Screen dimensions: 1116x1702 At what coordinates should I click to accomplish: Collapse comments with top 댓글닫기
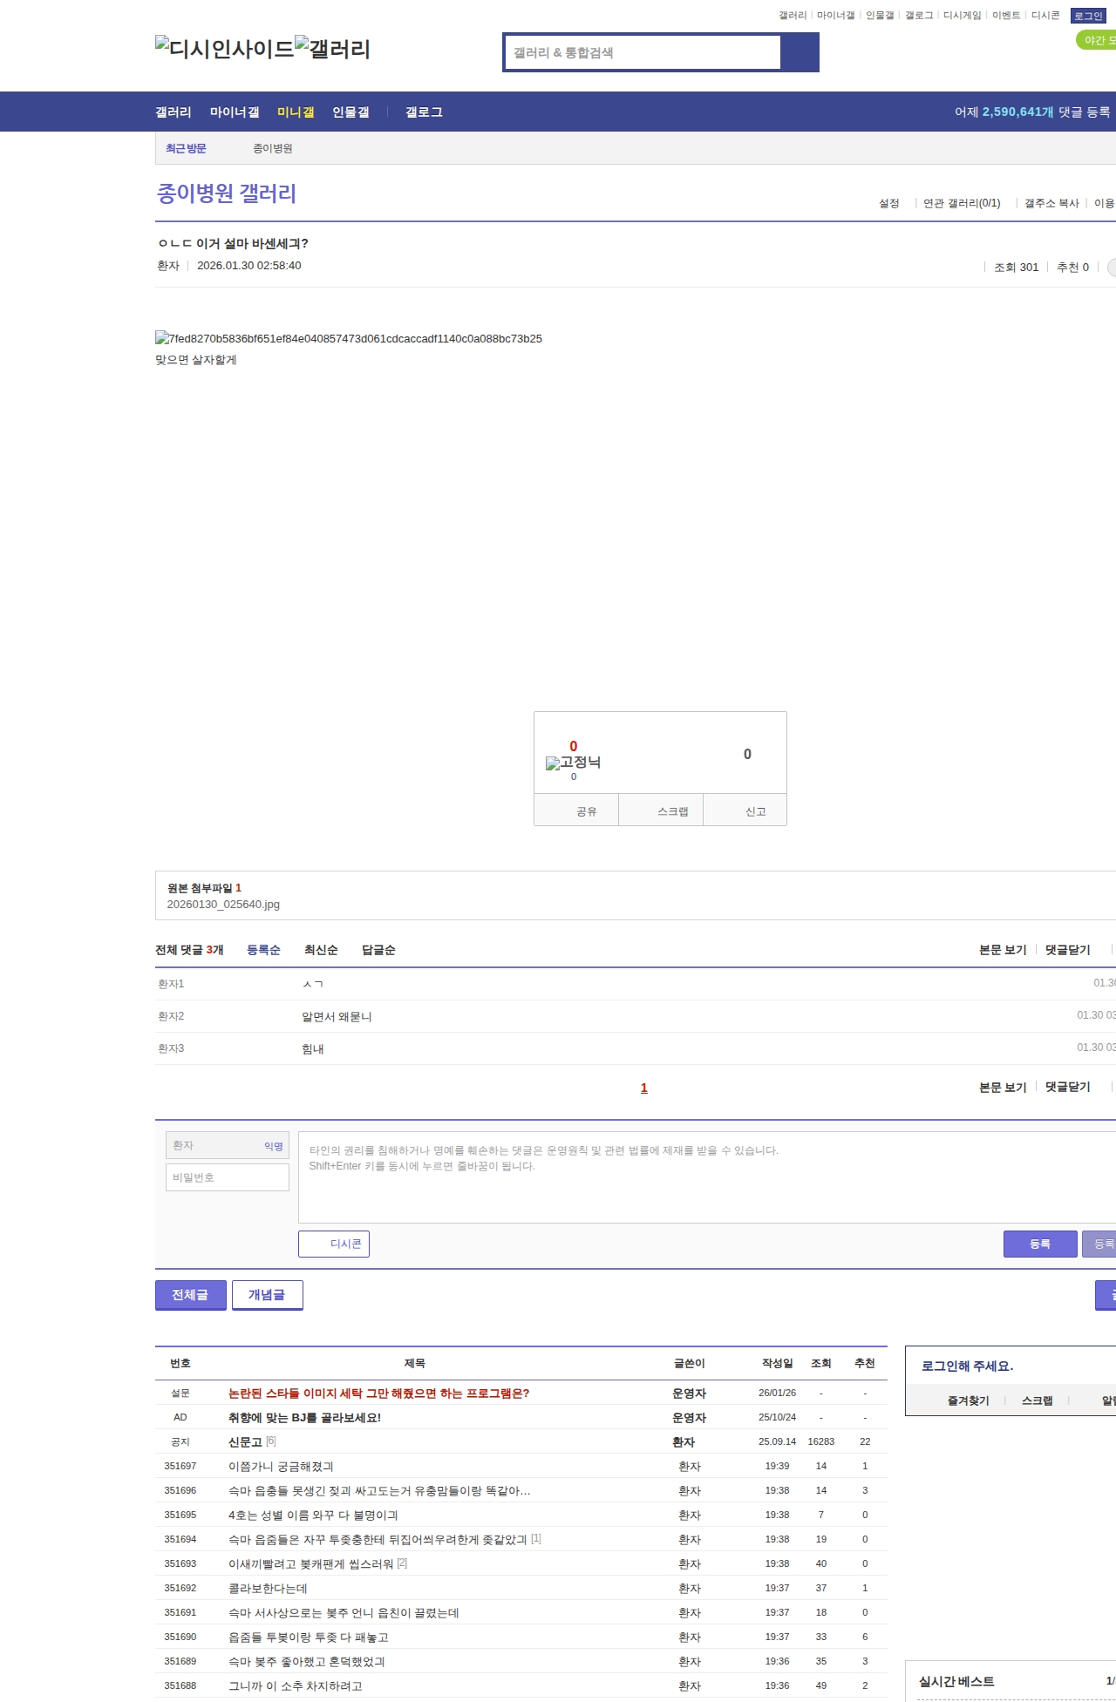click(x=1067, y=950)
